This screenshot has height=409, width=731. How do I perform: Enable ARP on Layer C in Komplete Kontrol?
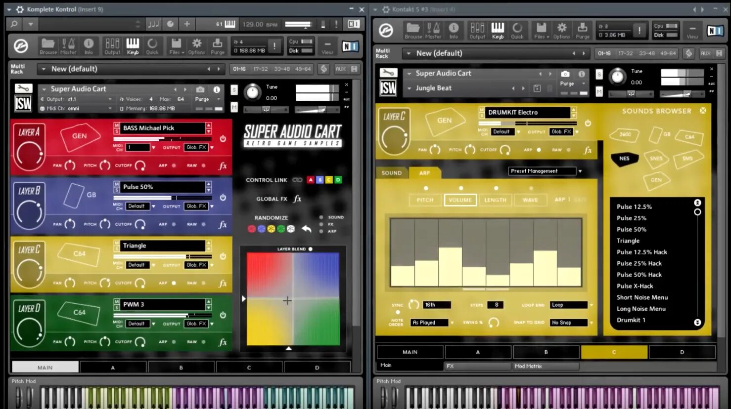click(x=174, y=283)
